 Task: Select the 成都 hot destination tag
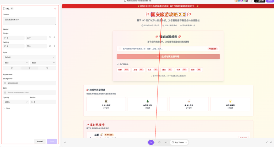(x=123, y=70)
